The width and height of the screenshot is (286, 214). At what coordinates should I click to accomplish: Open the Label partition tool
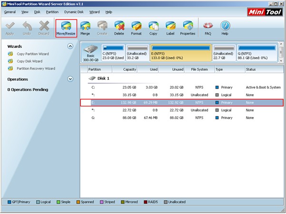[x=170, y=28]
